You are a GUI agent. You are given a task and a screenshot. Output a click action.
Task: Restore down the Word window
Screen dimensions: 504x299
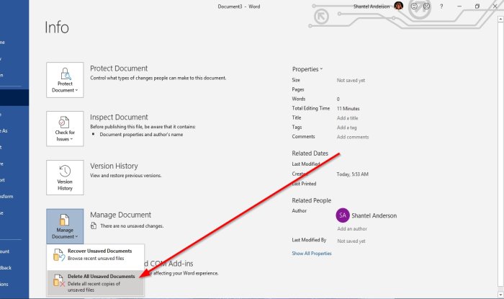click(x=477, y=6)
